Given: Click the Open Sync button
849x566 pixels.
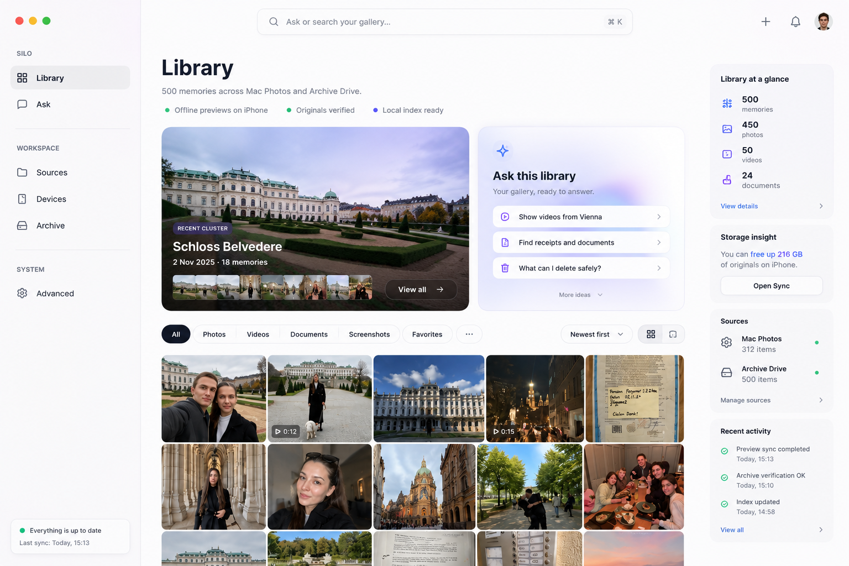Looking at the screenshot, I should [772, 286].
